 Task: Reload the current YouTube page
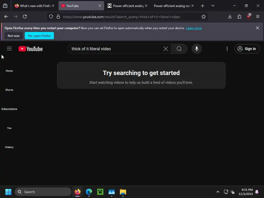25,16
